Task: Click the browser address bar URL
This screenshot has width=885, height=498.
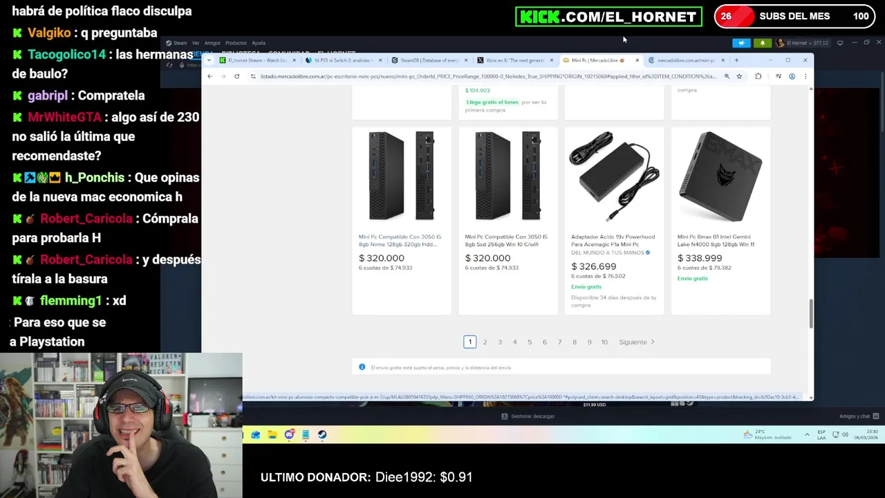Action: pos(487,76)
